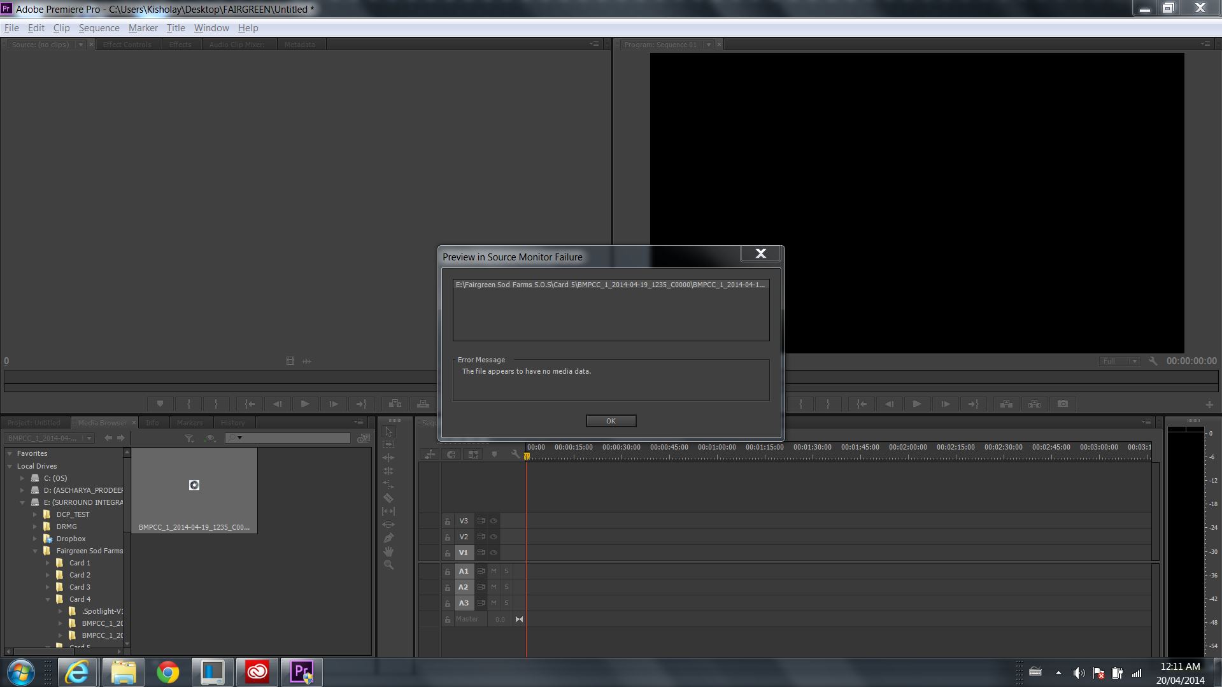Open Program Monitor settings wrench

point(1153,361)
